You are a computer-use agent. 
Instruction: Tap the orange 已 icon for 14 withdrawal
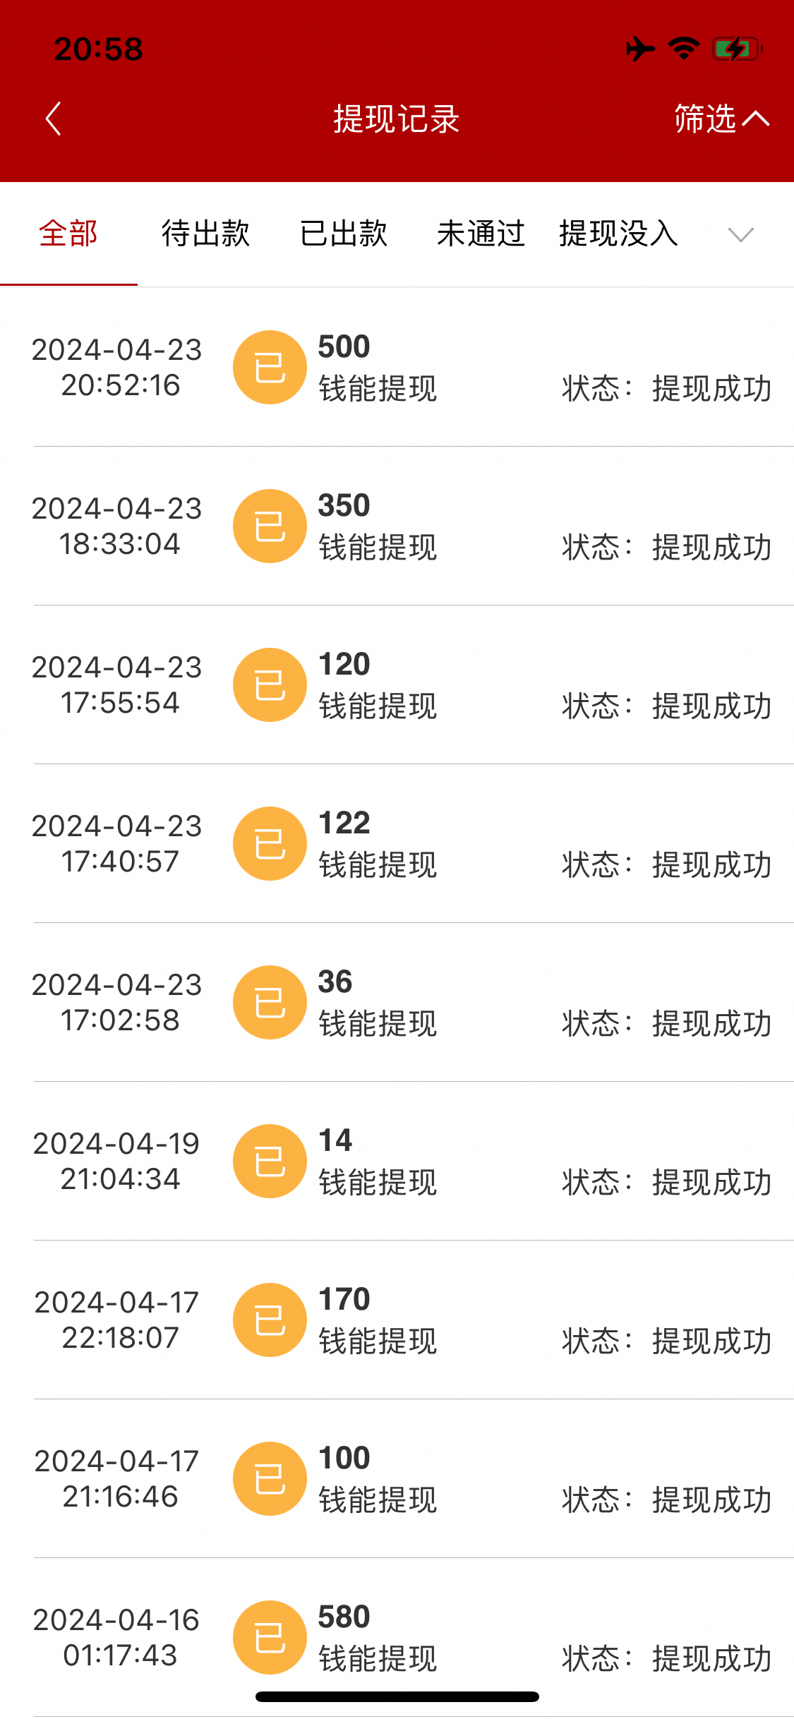[270, 1162]
